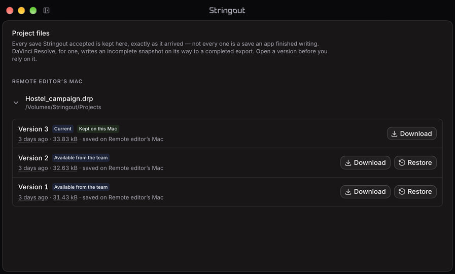Collapse the Hostel_campaign.drp file chevron
Viewport: 455px width, 274px height.
point(16,102)
